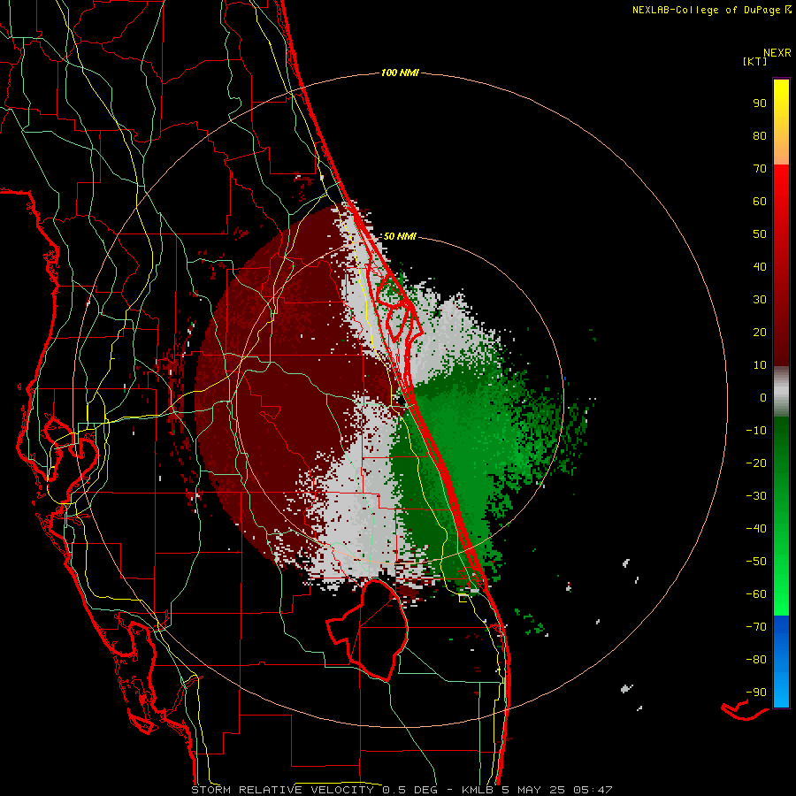Select the -10 value on velocity scale
This screenshot has height=796, width=796.
756,431
